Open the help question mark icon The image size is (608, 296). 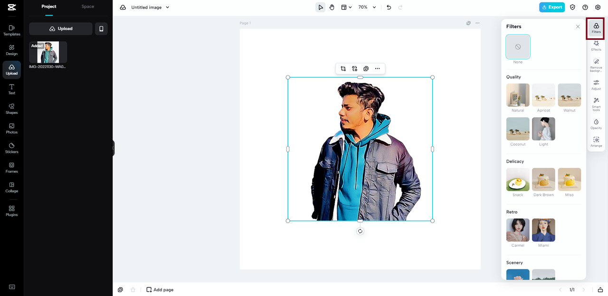(x=585, y=7)
